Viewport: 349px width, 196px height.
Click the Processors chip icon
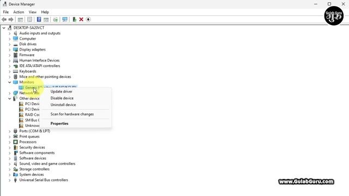[15, 142]
